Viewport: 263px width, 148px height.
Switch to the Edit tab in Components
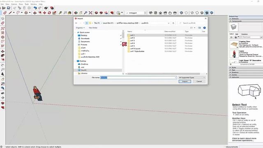click(x=237, y=34)
